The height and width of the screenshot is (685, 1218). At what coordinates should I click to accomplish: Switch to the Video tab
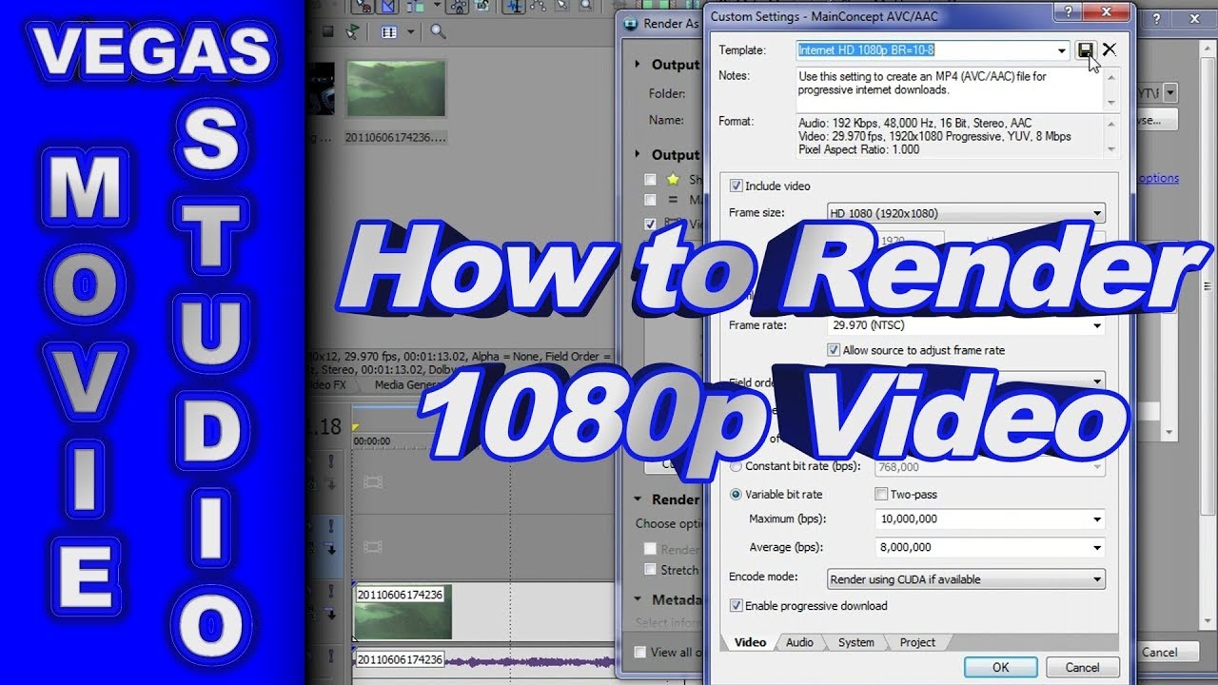(x=750, y=642)
